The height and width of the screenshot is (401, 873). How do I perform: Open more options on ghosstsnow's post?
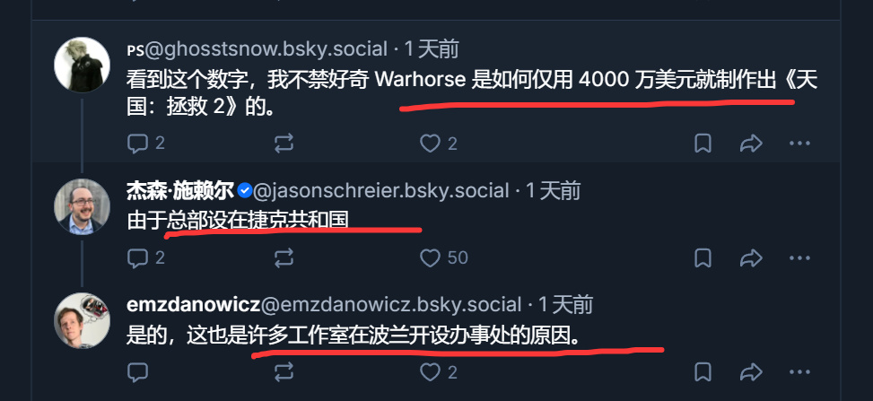point(799,144)
